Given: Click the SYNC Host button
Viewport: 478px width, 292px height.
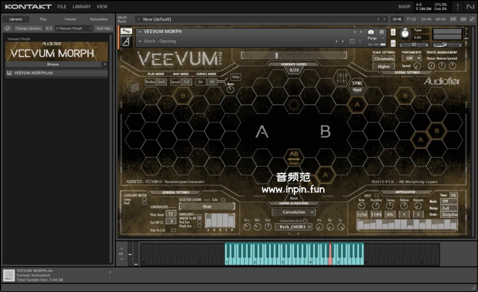Looking at the screenshot, I should (357, 87).
